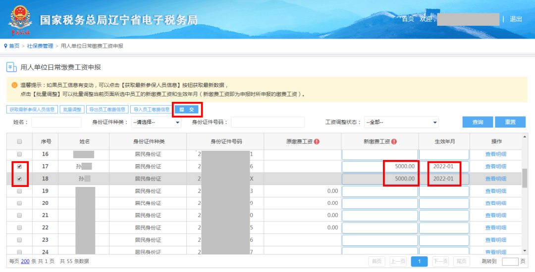Click the page title document icon
This screenshot has width=535, height=272.
click(11, 67)
